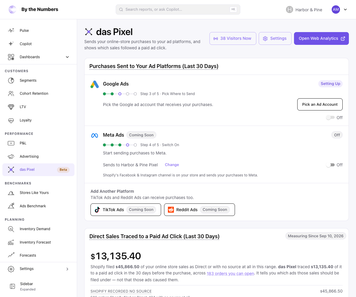
Task: Click the Coming Soon badge beside Meta Ads
Action: 141,135
